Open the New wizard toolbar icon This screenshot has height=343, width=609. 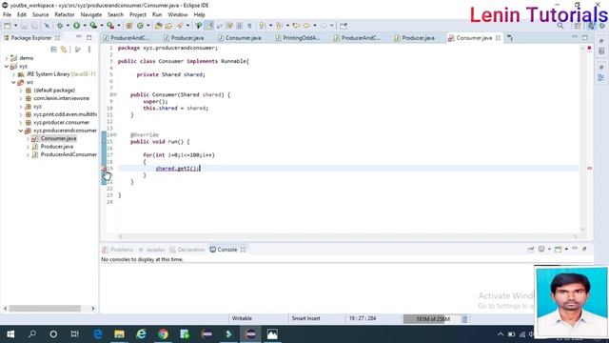pyautogui.click(x=8, y=26)
